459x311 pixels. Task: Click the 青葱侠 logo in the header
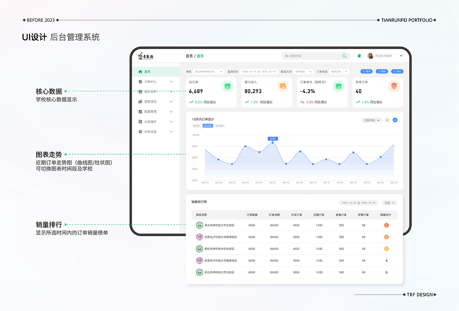pos(146,56)
